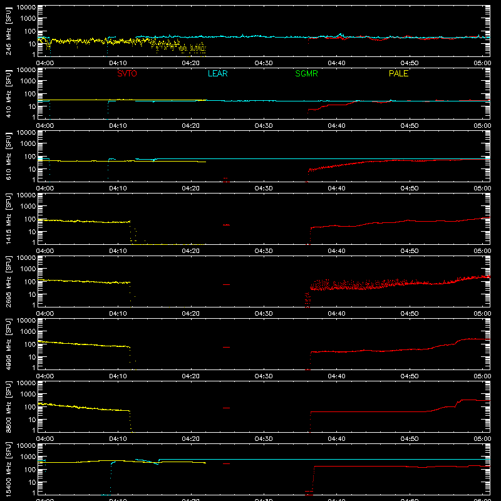Screen dimensions: 501x501
Task: Click the 04:30 tick under 245 MHz plot
Action: (264, 63)
